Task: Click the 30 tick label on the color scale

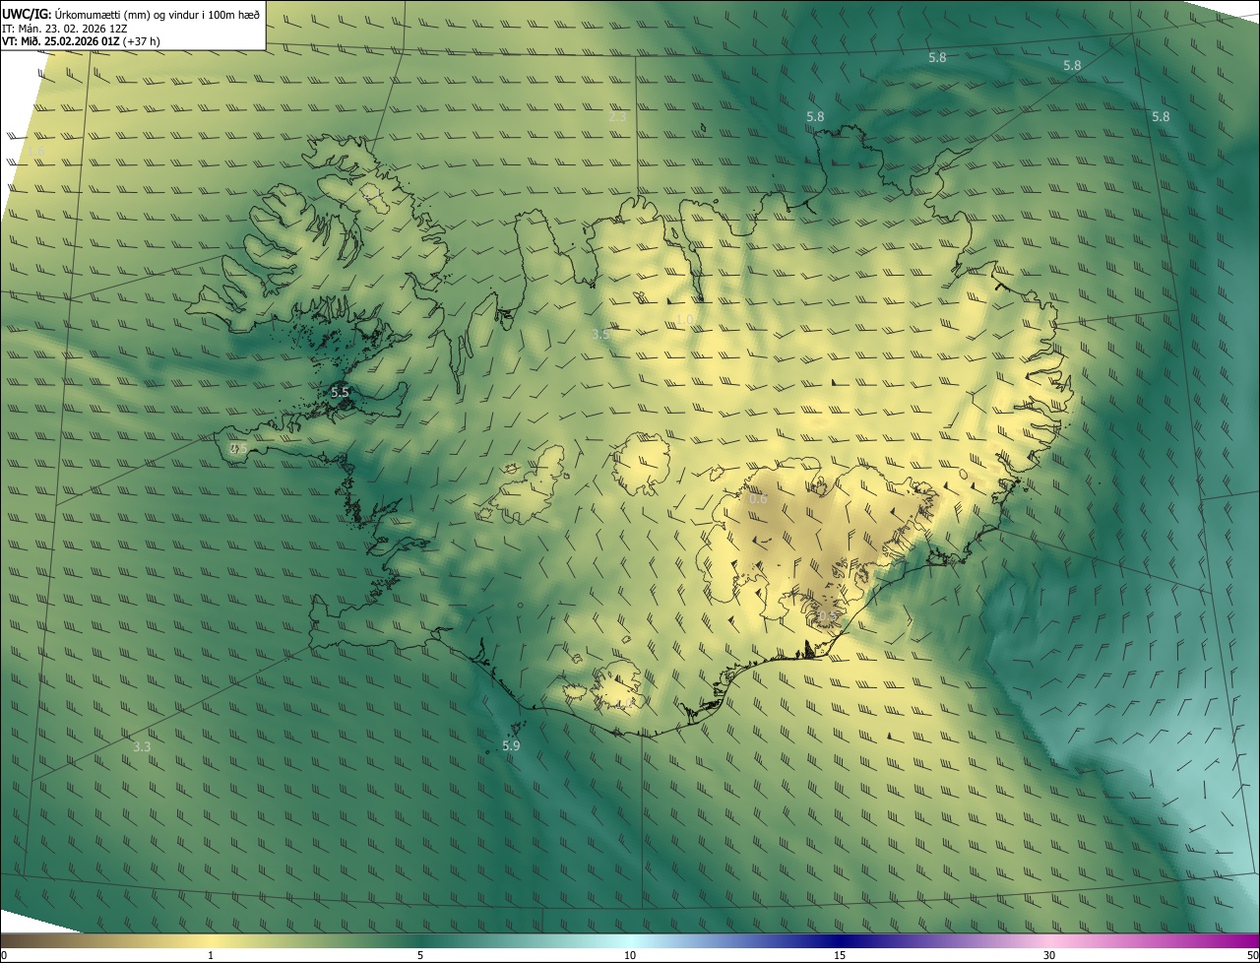Action: point(1049,956)
